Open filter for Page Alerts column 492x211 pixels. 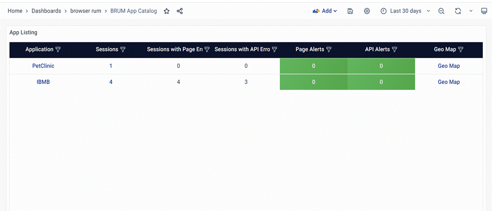(329, 50)
